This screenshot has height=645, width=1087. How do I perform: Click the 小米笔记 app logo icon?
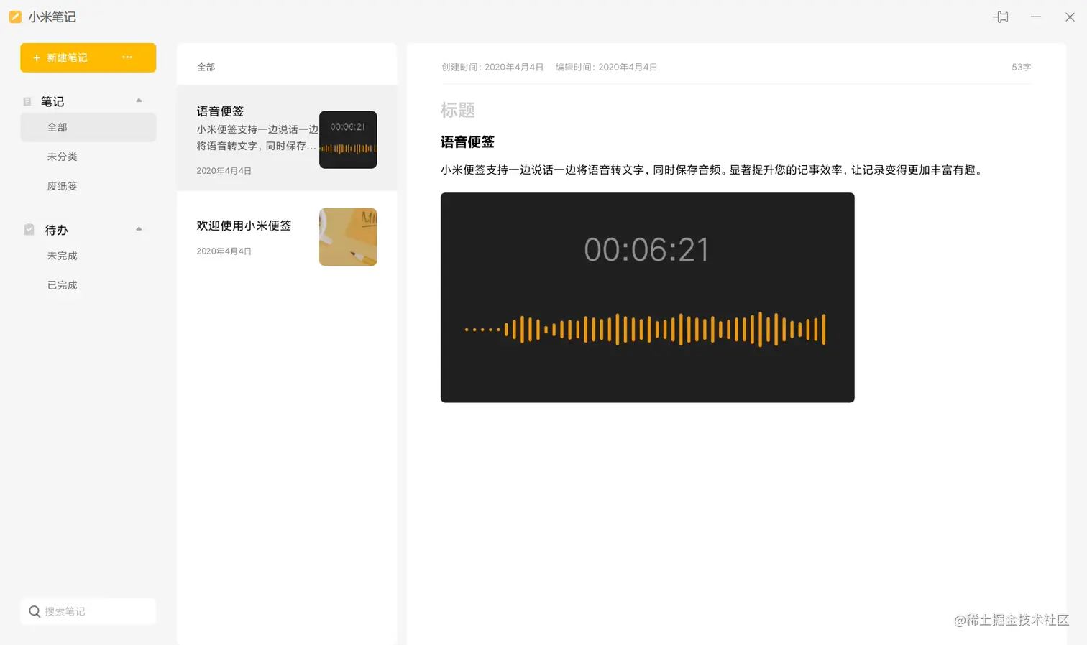(x=15, y=17)
